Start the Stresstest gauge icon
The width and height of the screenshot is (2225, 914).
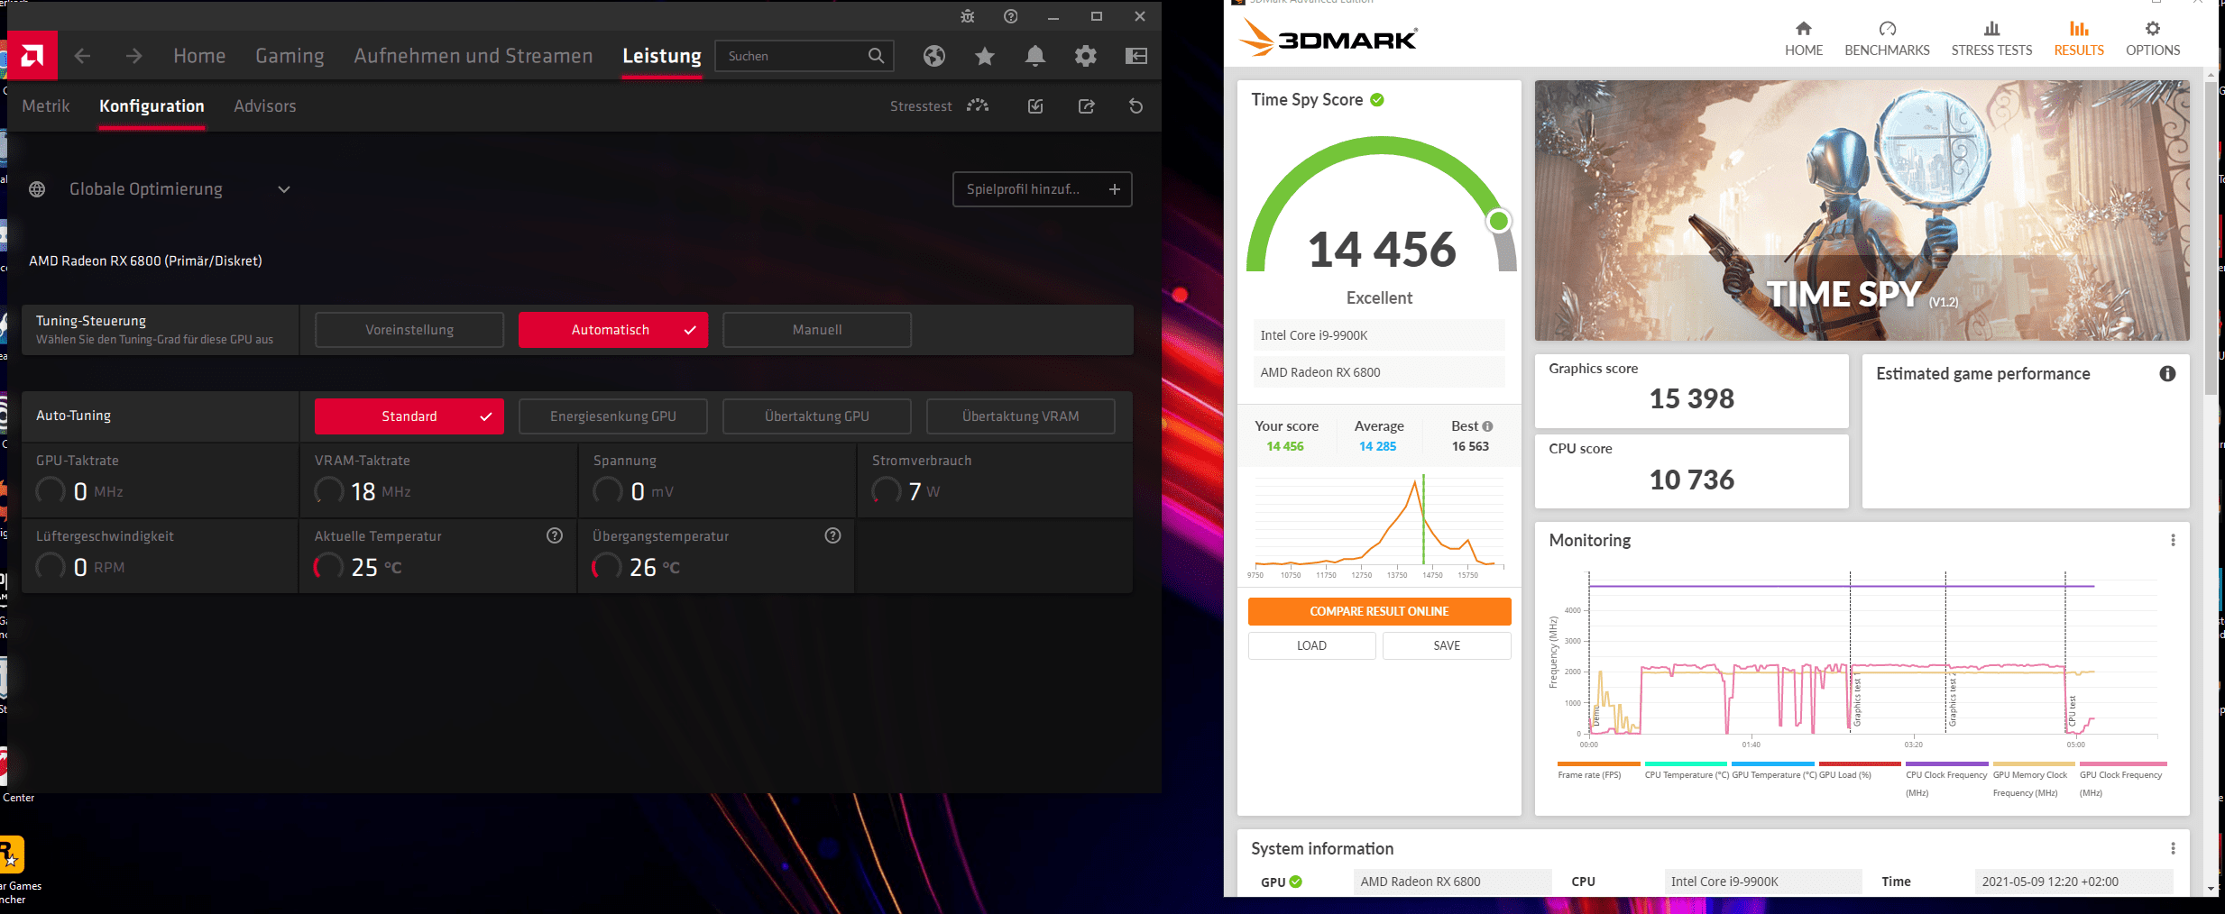[978, 106]
